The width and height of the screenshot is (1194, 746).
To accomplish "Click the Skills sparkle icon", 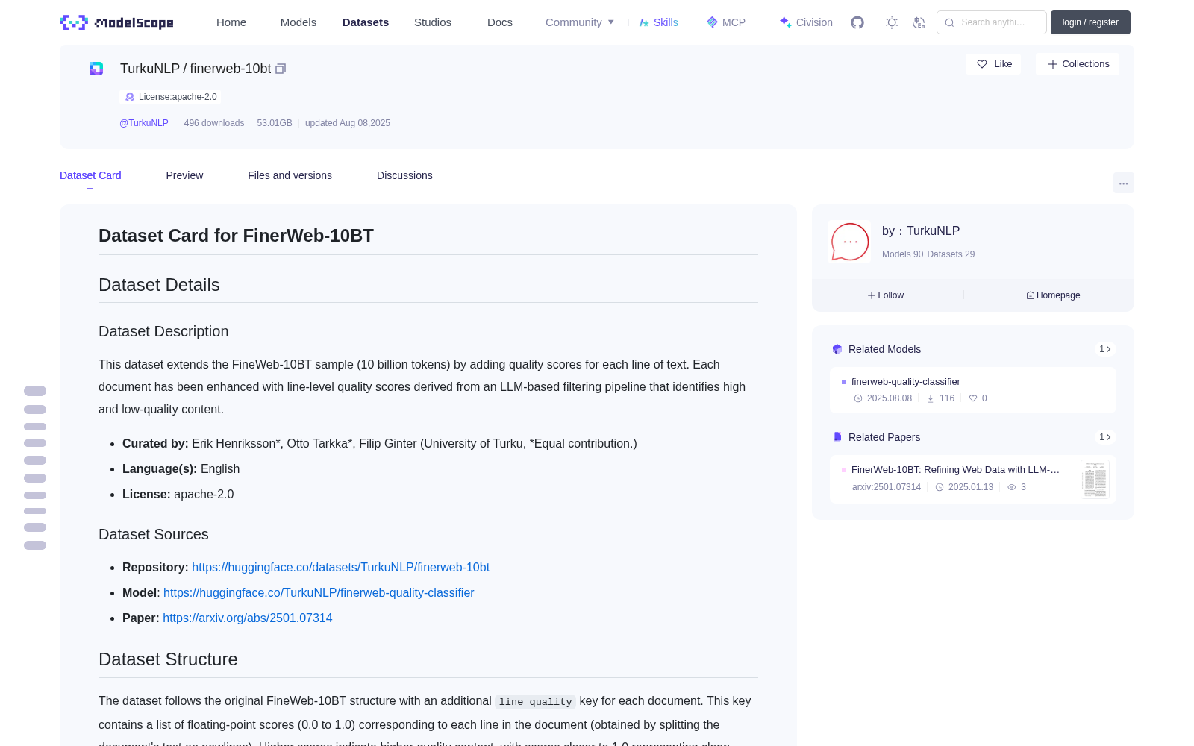I will coord(644,22).
